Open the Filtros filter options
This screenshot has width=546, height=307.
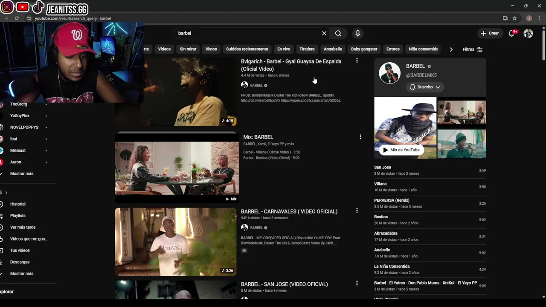(473, 49)
